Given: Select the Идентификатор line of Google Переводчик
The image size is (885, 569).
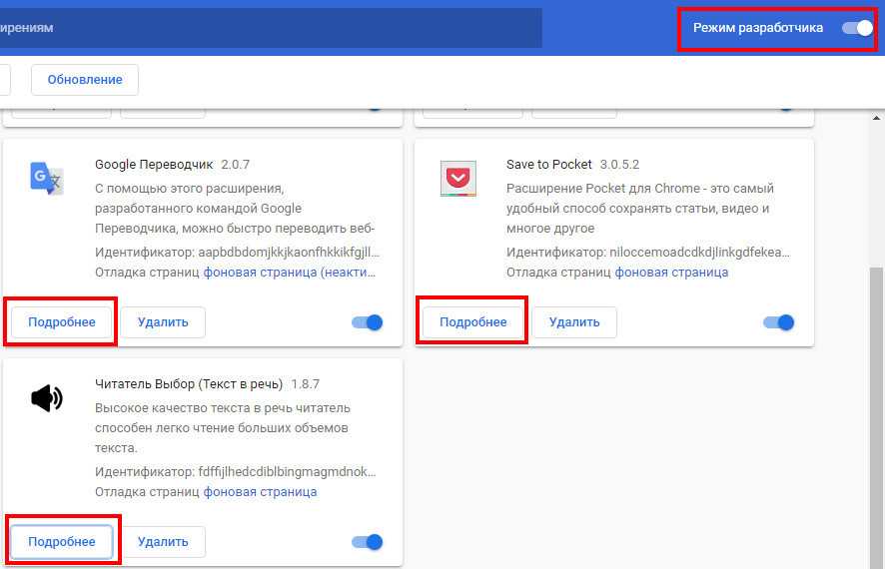Looking at the screenshot, I should pos(237,253).
